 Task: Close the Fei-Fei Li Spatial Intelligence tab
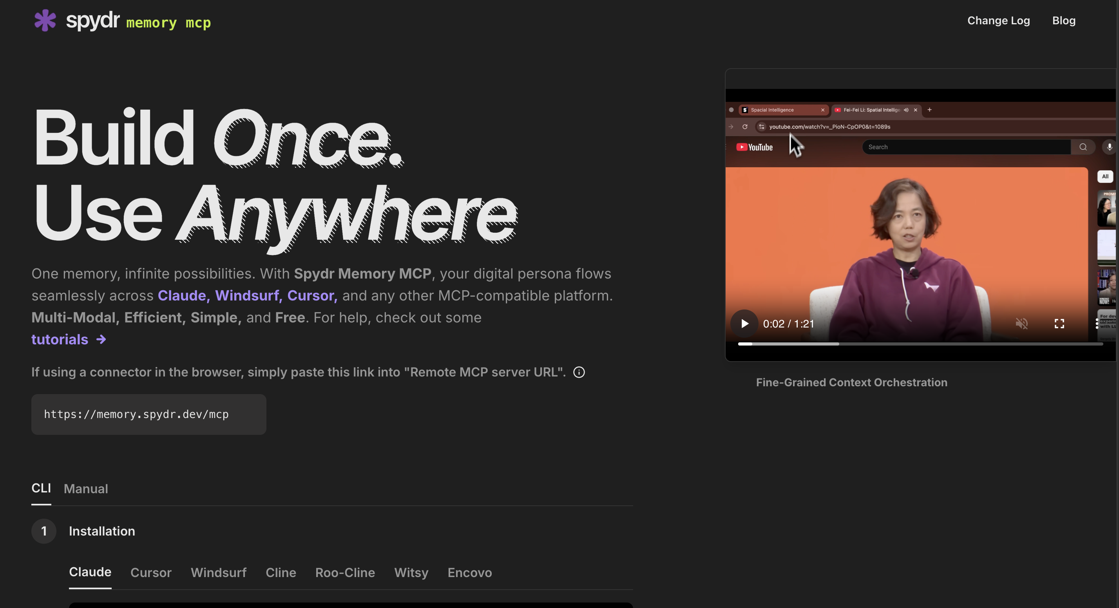click(x=915, y=110)
